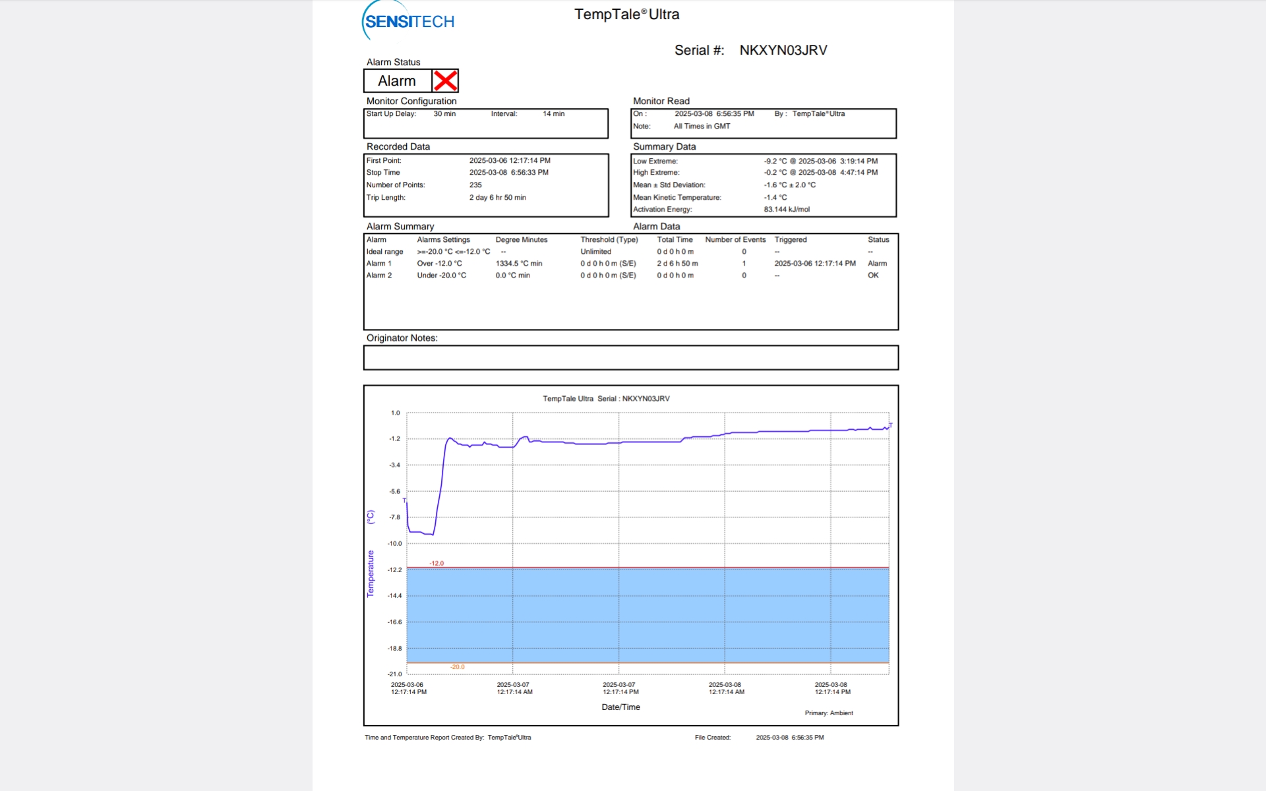Select Alarm 2 setting Under -20.0 °C
Viewport: 1266px width, 791px height.
441,276
